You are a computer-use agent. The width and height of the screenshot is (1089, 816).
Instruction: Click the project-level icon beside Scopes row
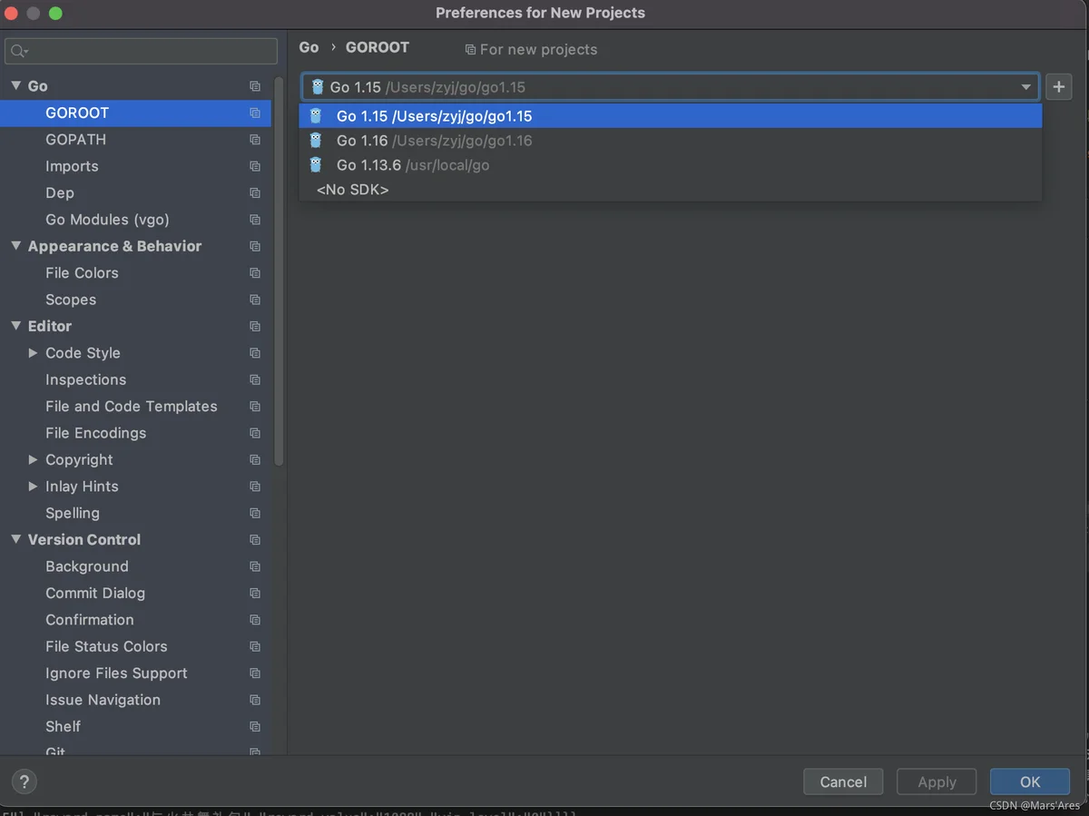tap(255, 300)
